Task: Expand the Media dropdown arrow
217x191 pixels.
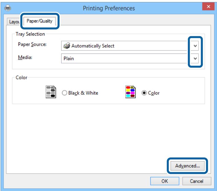Action: pos(195,58)
